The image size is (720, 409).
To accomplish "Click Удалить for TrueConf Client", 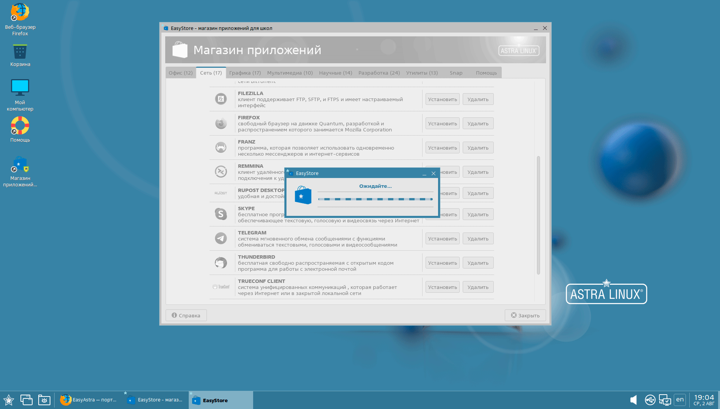I will pos(478,287).
